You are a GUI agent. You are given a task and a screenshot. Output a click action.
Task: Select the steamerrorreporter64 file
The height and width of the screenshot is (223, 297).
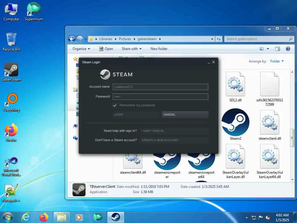point(201,166)
